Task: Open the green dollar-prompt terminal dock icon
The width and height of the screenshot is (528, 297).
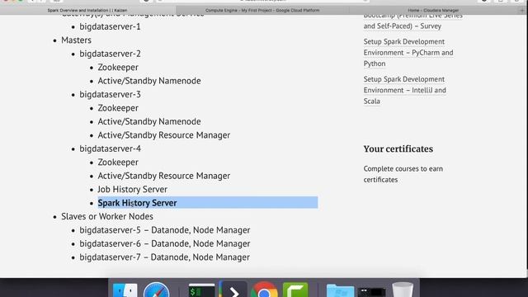Action: point(201,290)
